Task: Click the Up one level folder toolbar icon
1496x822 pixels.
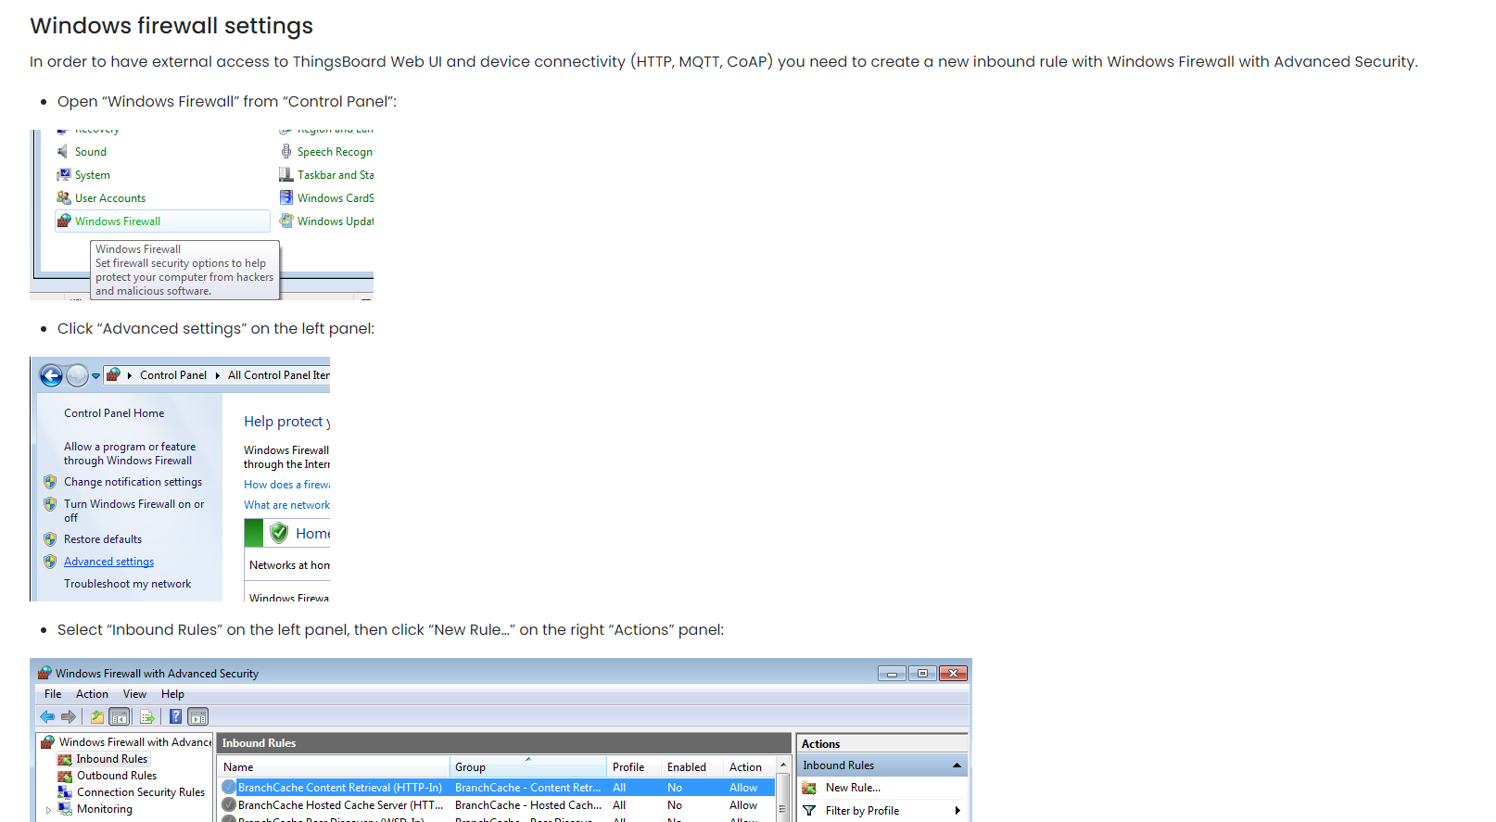Action: 97,716
